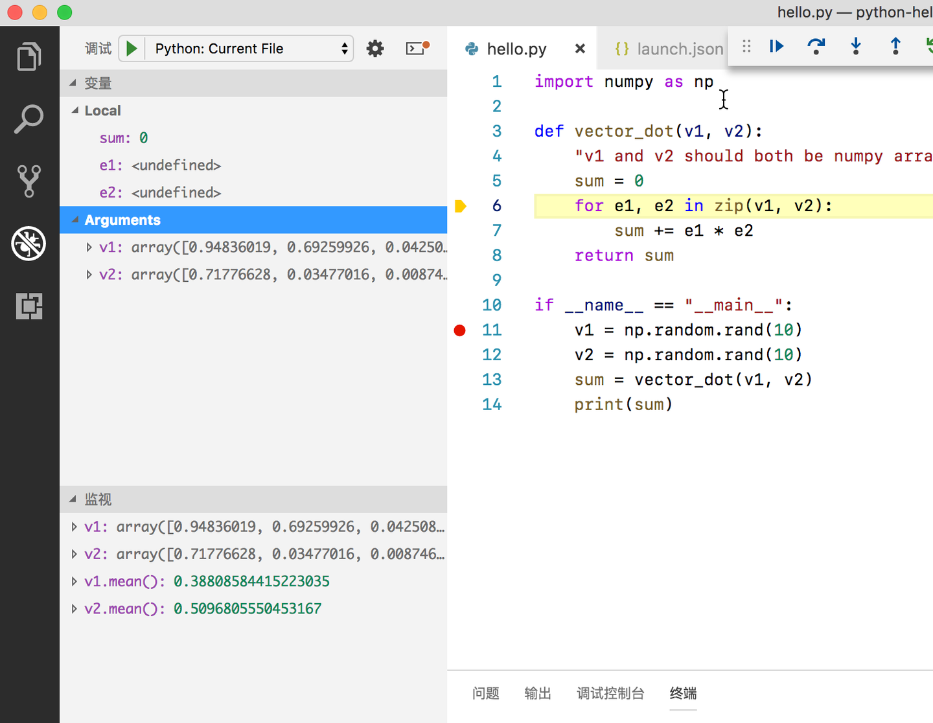Click the current-line arrow at line 6
933x723 pixels.
click(x=460, y=206)
